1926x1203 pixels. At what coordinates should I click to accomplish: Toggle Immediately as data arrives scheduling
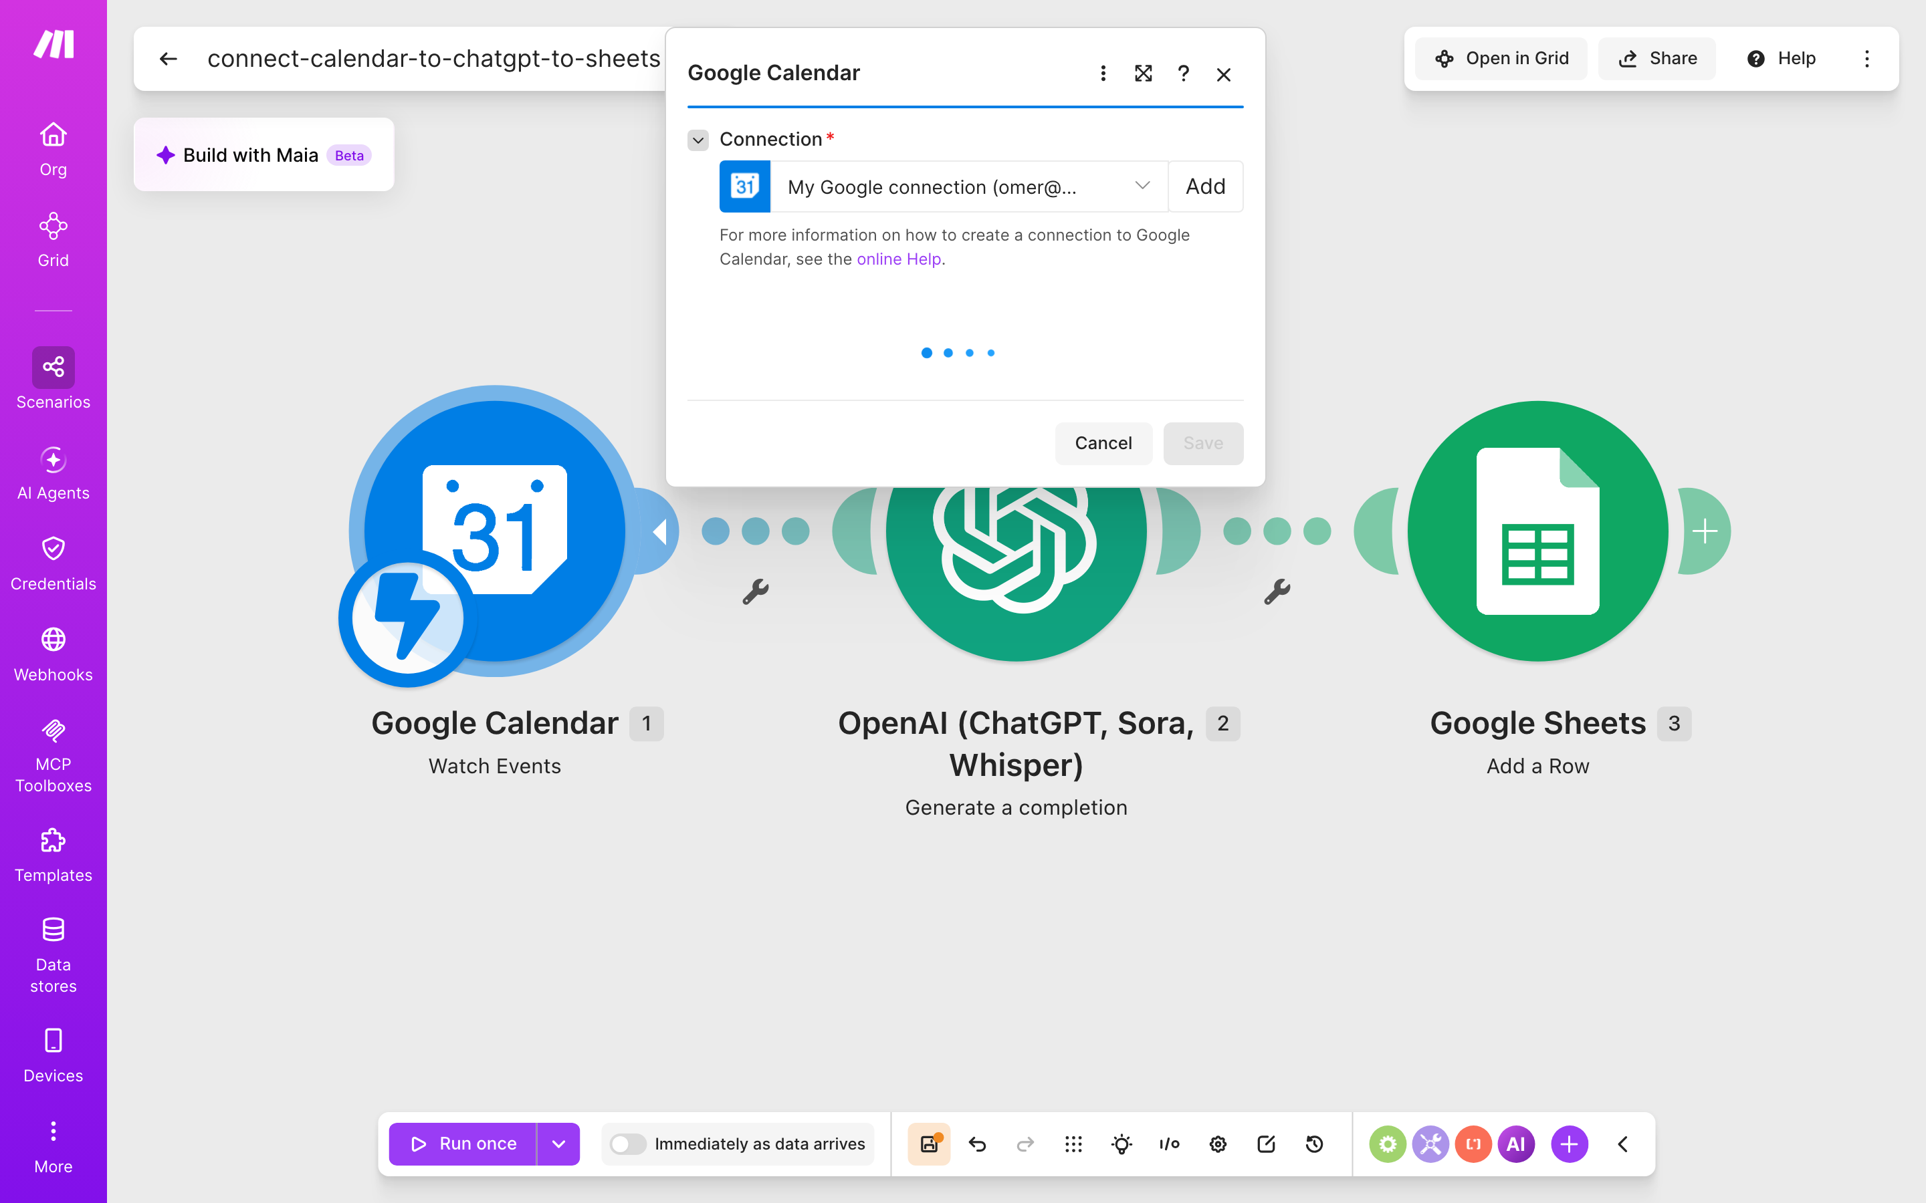tap(628, 1144)
